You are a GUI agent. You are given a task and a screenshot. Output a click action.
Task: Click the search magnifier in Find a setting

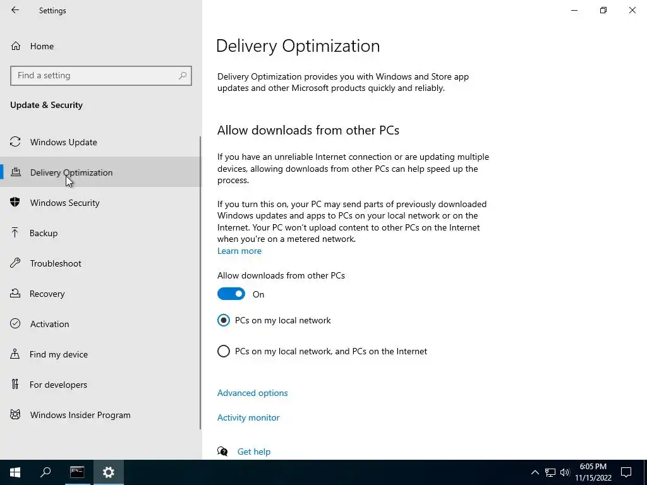[183, 76]
